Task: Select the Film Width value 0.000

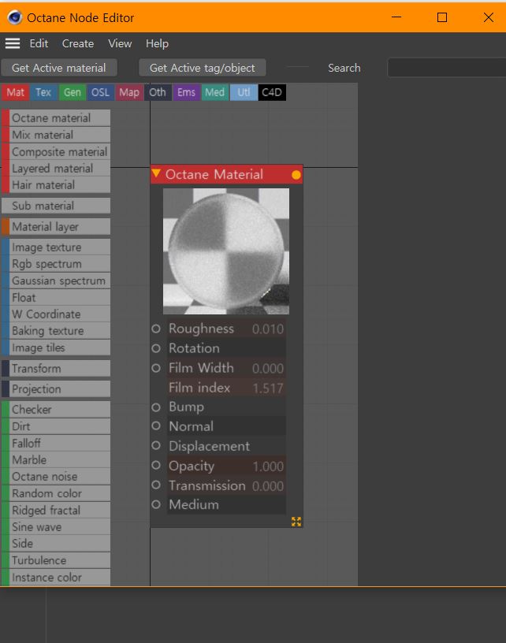Action: click(x=268, y=368)
